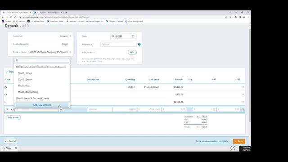Click Save as a transaction template link
The height and width of the screenshot is (162, 288).
point(212,141)
